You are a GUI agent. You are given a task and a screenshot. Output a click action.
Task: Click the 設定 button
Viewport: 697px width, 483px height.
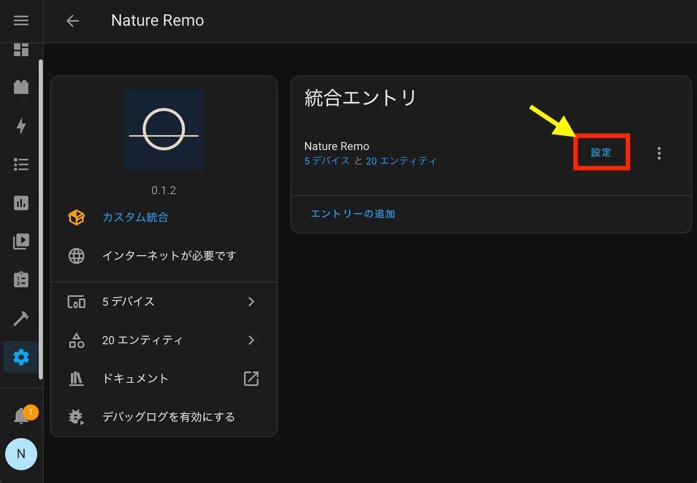[602, 152]
